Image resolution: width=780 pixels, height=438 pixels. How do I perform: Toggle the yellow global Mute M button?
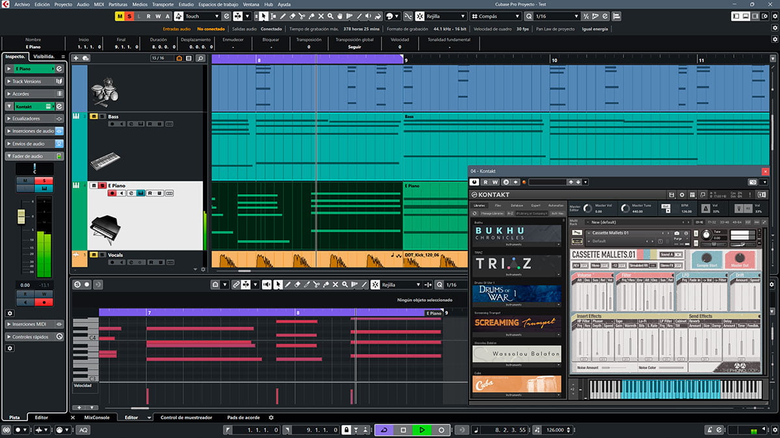120,16
